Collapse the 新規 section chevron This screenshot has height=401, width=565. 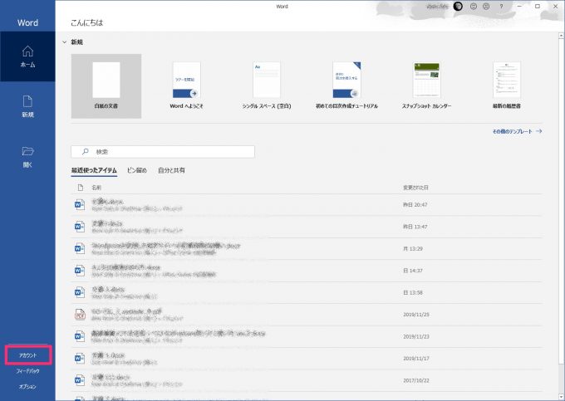pos(65,42)
